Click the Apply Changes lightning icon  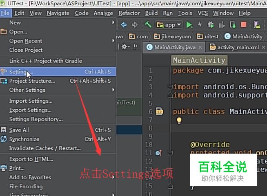click(x=200, y=25)
